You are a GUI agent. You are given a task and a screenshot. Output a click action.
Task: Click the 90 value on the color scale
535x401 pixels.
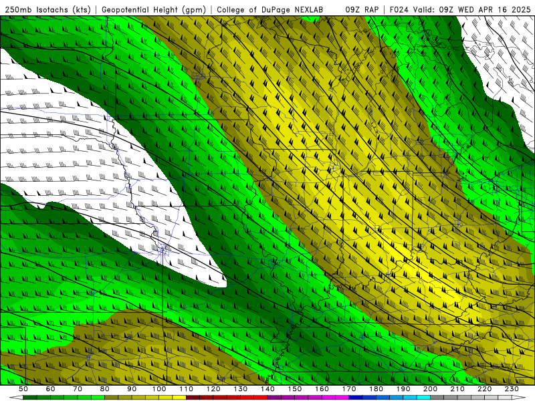(x=132, y=389)
